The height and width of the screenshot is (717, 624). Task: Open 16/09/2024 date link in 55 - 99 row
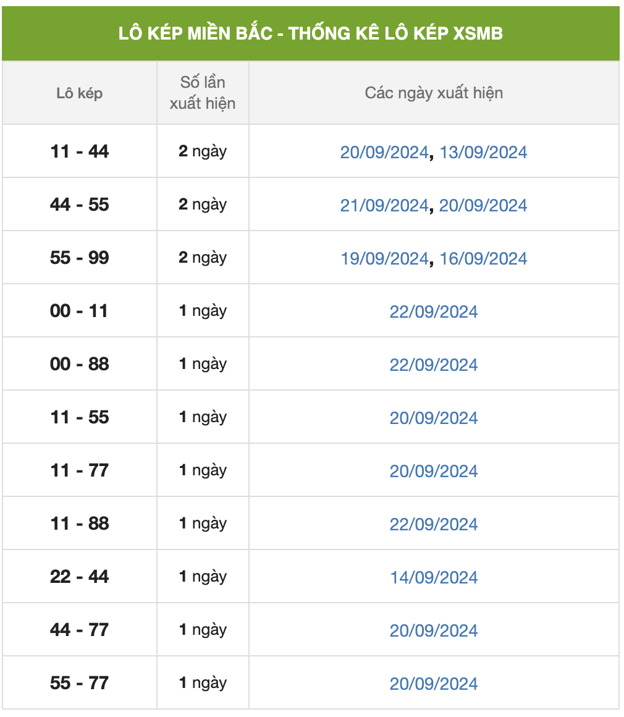[483, 258]
